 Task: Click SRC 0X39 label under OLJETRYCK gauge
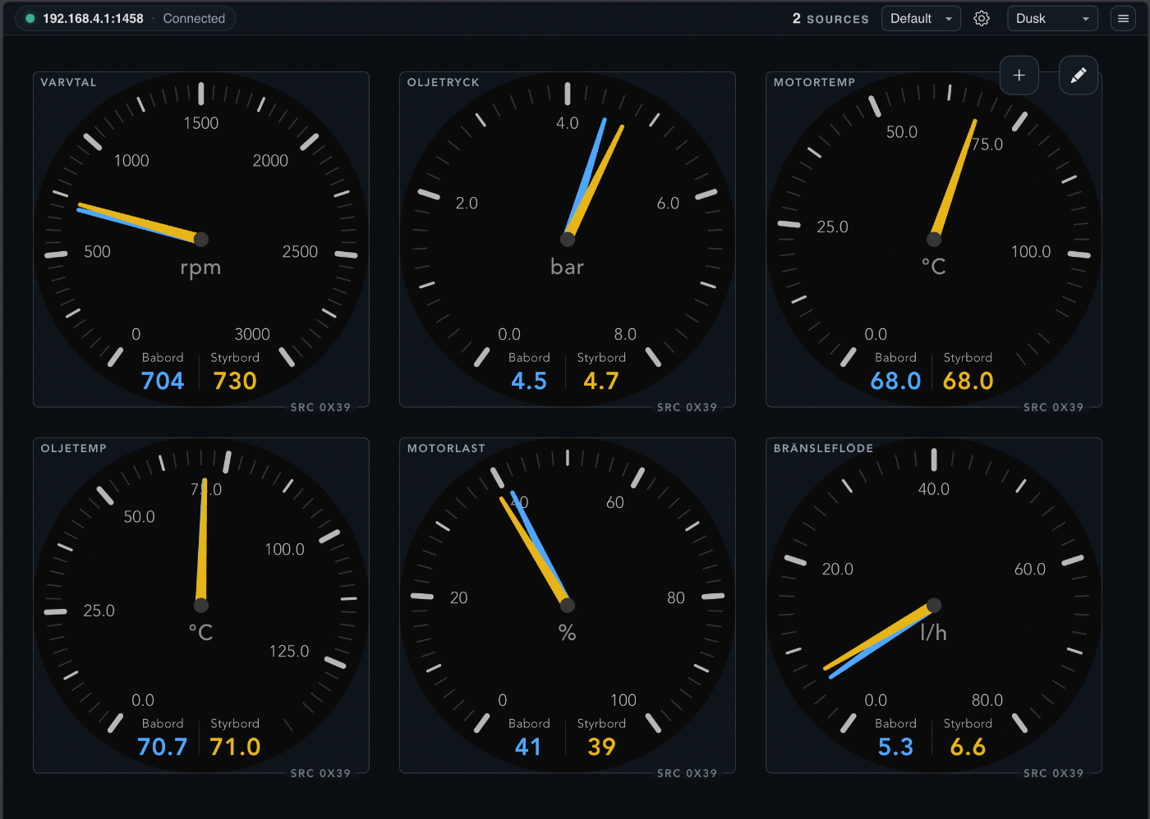click(x=687, y=407)
